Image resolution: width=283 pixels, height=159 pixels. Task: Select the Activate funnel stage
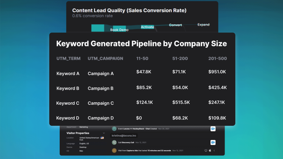pos(147,27)
